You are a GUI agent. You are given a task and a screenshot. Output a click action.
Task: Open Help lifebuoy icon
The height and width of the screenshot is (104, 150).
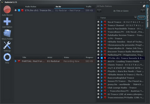pos(7,57)
